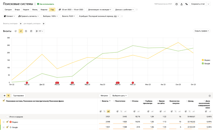The width and height of the screenshot is (213, 130).
Task: Select the Квартал period tab
Action: 44,10
